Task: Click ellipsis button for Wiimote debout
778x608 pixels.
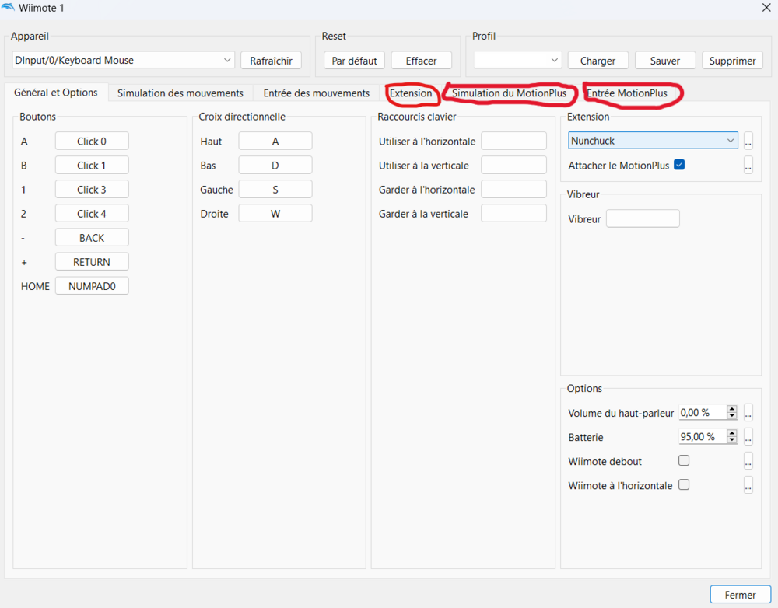Action: tap(748, 461)
